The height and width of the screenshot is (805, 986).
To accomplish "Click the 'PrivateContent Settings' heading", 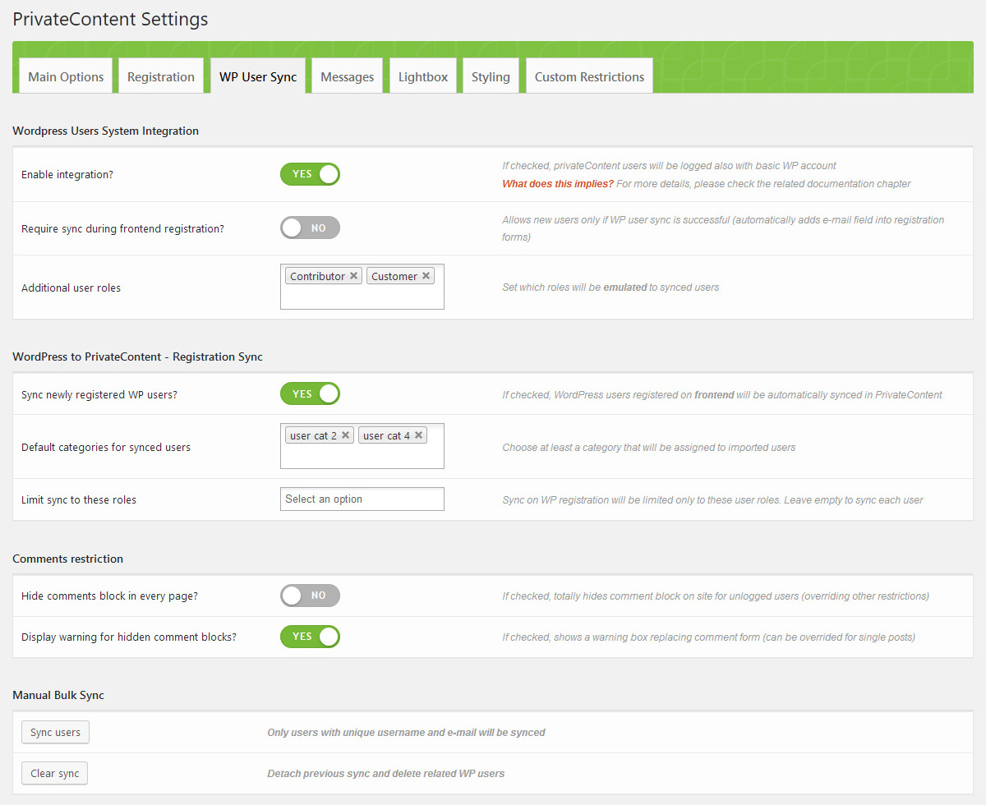I will [x=110, y=19].
